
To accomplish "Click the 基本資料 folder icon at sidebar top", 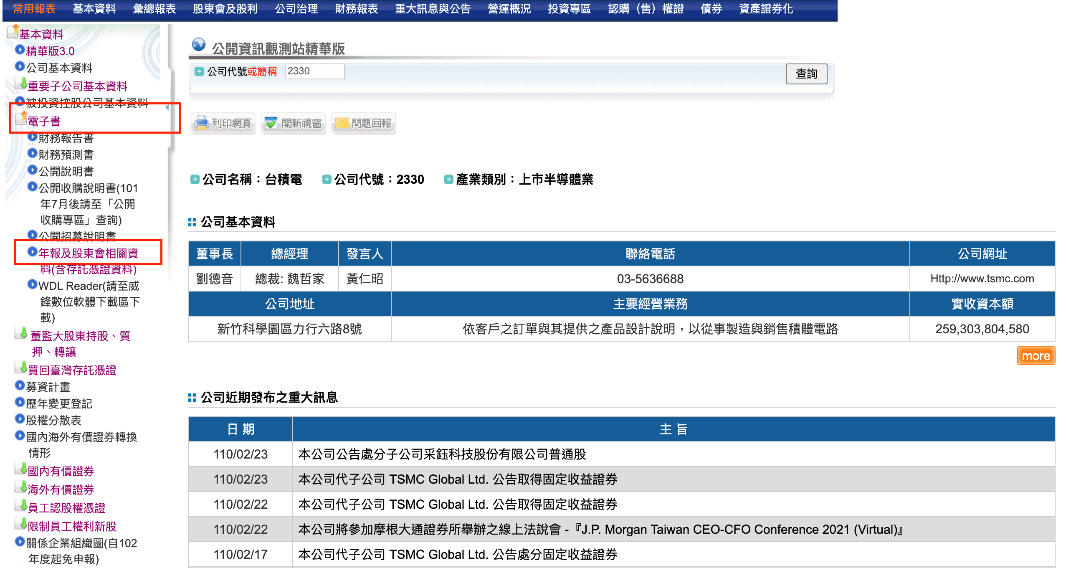I will [13, 31].
